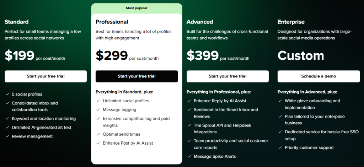Click checkmark next to Priority customer support
364x167 pixels.
coord(280,147)
